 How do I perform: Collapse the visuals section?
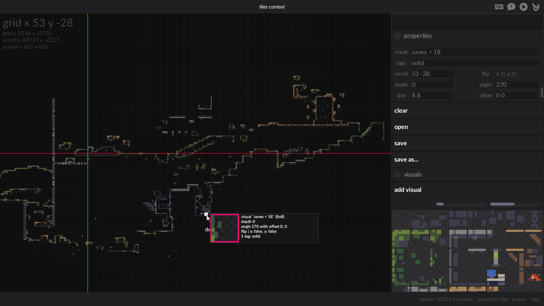(397, 174)
